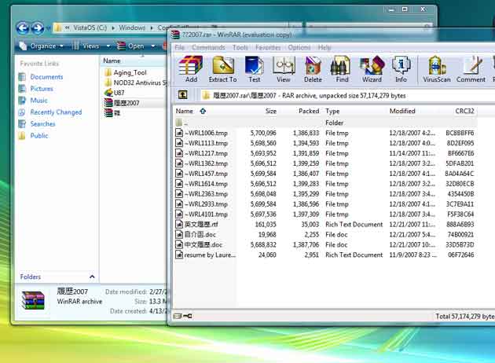Sort by the CRC32 column header
Viewport: 495px width, 363px height.
click(x=464, y=111)
